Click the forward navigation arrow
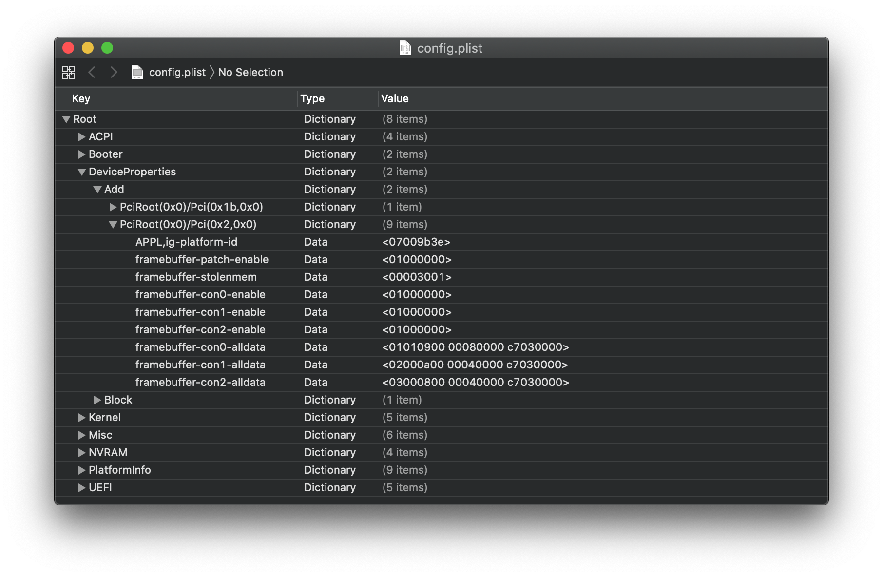The image size is (883, 577). (114, 73)
